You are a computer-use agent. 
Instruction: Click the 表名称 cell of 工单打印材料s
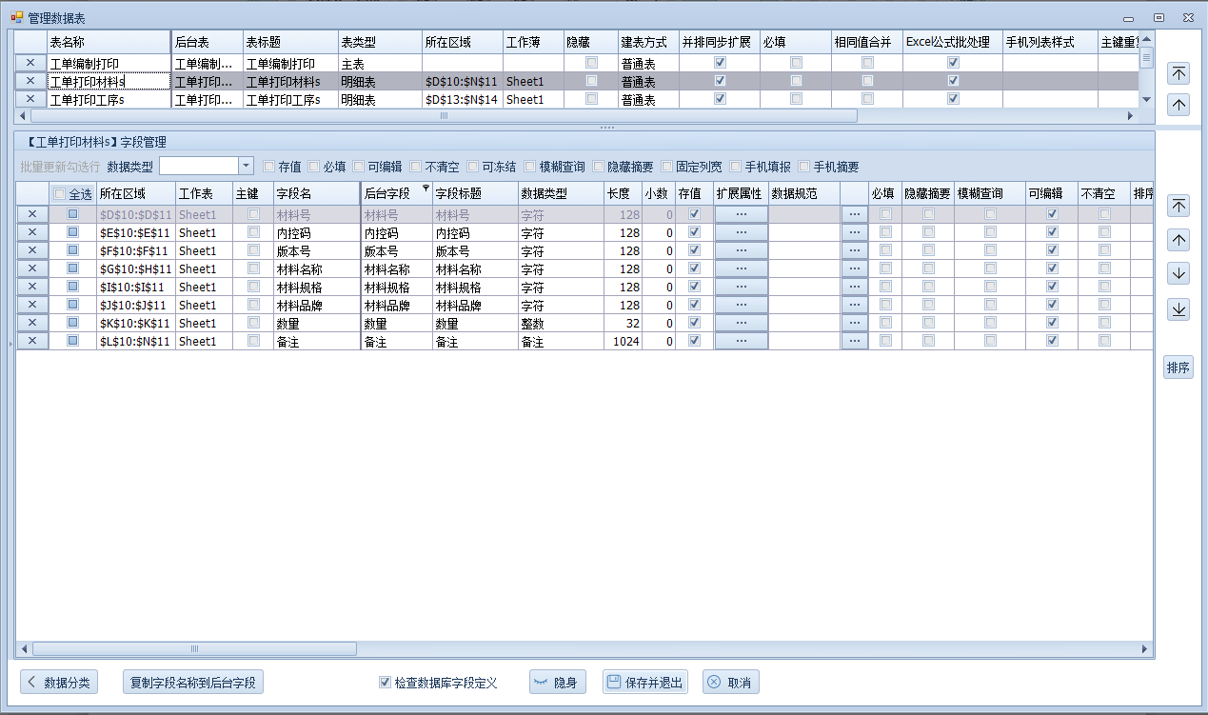coord(108,82)
